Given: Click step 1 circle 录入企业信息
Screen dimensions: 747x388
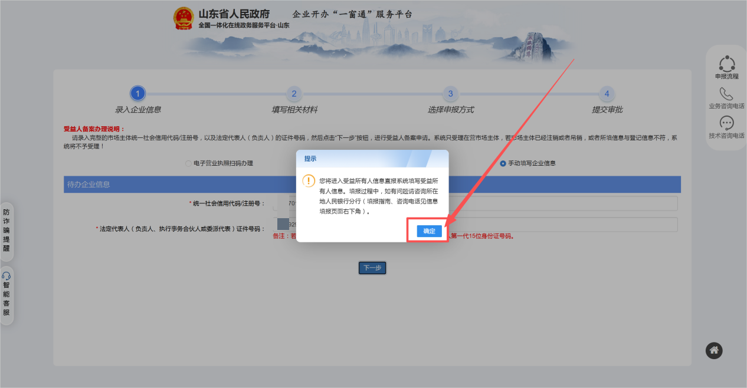Looking at the screenshot, I should point(137,94).
